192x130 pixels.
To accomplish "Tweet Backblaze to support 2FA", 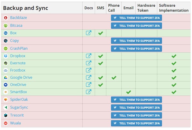I will pos(136,18).
